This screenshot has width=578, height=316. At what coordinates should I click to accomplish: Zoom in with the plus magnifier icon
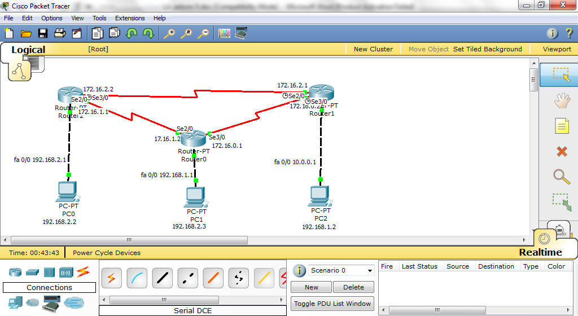(169, 33)
